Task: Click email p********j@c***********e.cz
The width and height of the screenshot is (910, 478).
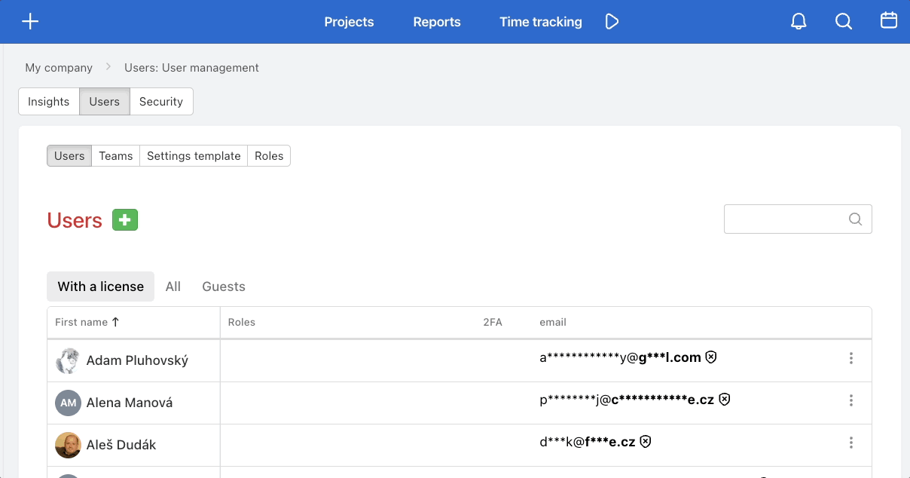Action: 627,400
